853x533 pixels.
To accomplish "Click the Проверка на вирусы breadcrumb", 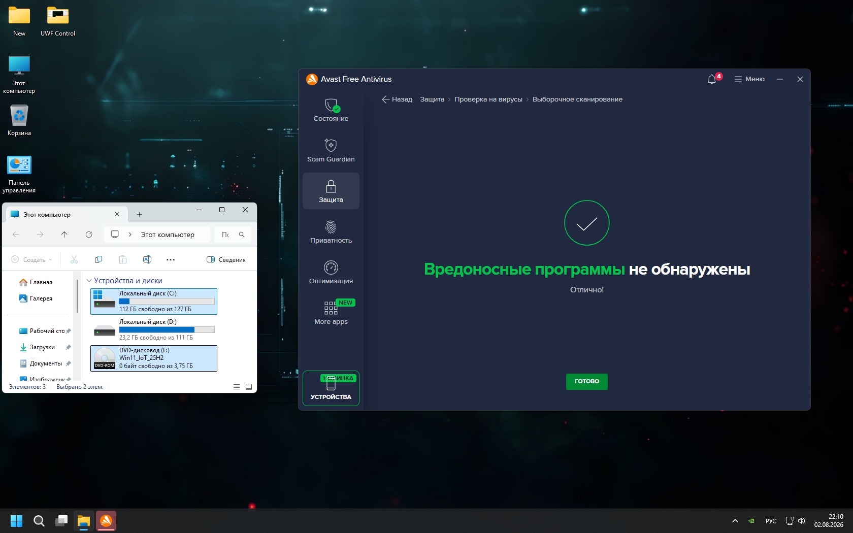I will 488,99.
